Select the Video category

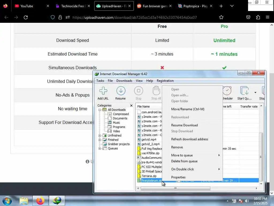pyautogui.click(x=116, y=131)
